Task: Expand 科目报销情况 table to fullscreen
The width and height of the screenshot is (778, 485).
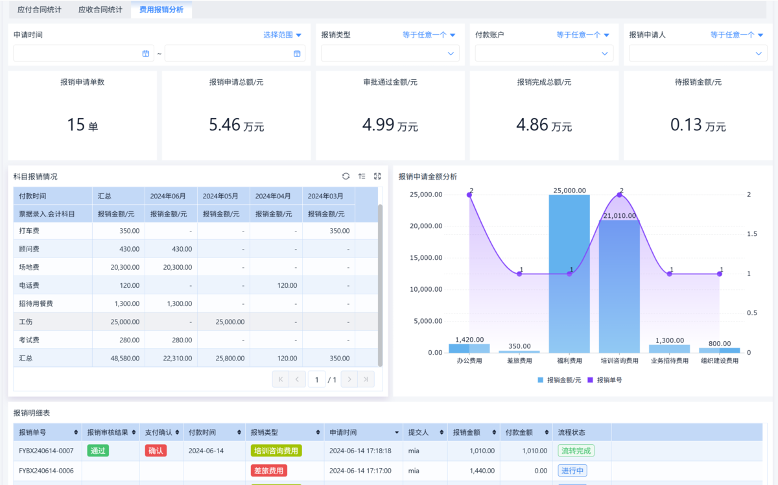Action: coord(377,176)
